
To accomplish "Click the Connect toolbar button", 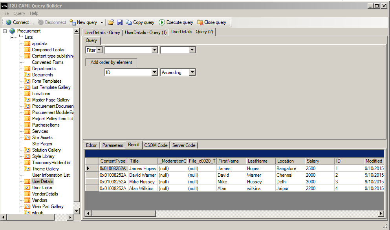I will pyautogui.click(x=20, y=22).
